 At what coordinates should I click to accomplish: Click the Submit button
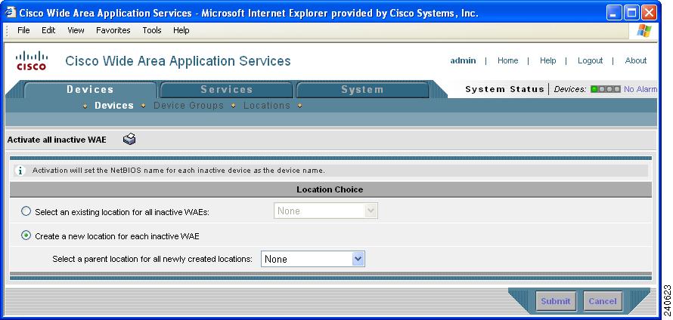pos(555,301)
